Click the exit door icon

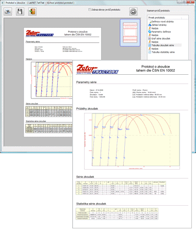point(32,12)
